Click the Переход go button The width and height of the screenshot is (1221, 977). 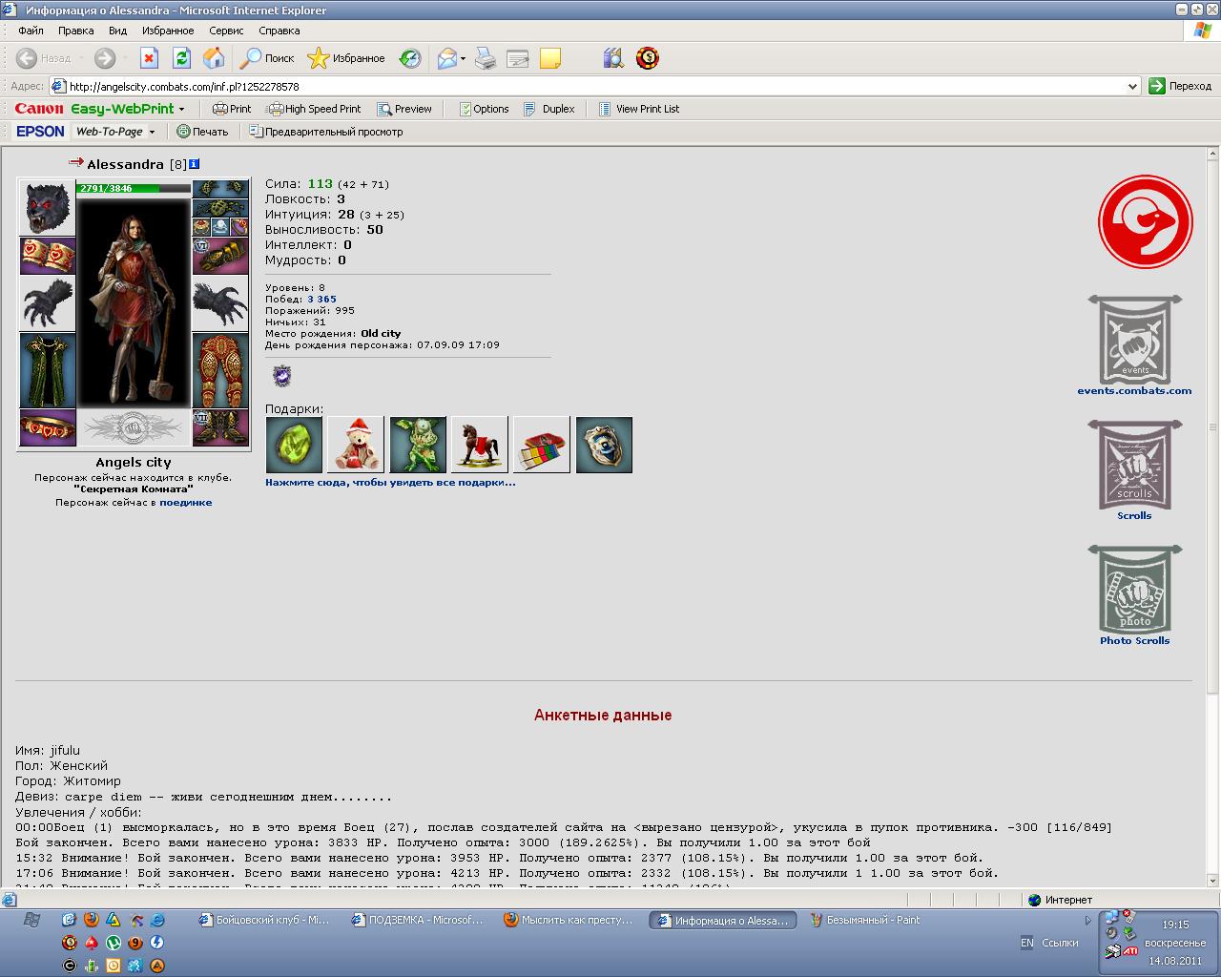pyautogui.click(x=1180, y=86)
